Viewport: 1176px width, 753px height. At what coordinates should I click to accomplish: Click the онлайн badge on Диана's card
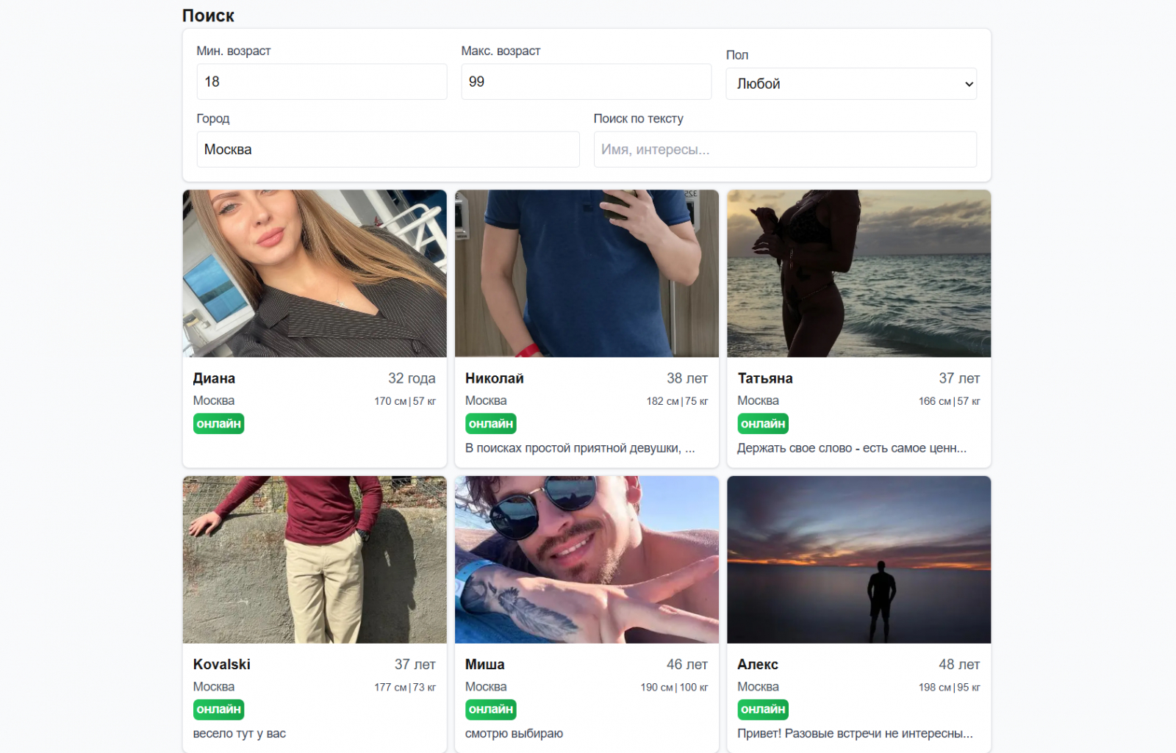pyautogui.click(x=218, y=424)
